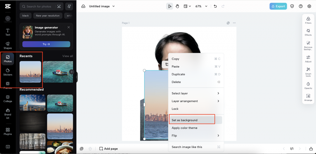Open the Opacity control
The width and height of the screenshot is (316, 154).
click(308, 85)
